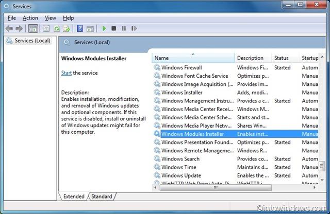Click gear icon beside Windows Remote Management
Screen dimensions: 330x214
tap(157, 150)
